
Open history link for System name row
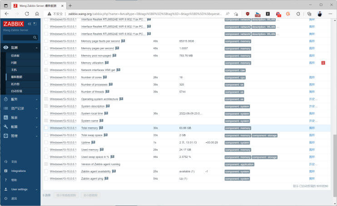point(313,121)
